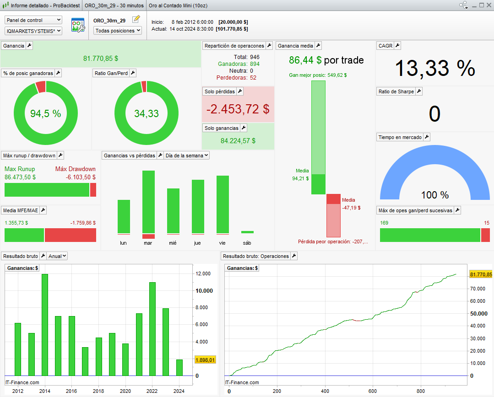Viewport: 494px width, 397px height.
Task: Expand the IQMARKETSYSTEMS* dropdown
Action: coord(33,31)
